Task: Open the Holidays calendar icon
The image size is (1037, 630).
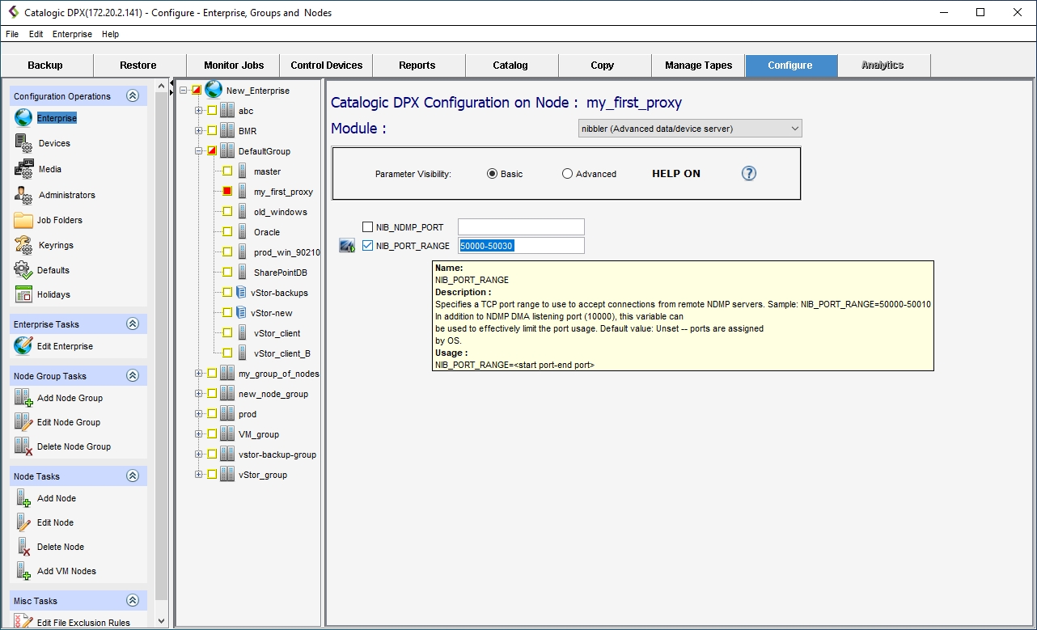Action: [23, 294]
